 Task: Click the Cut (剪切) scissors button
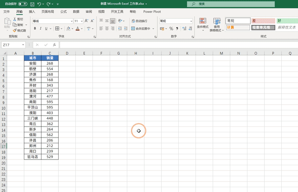click(18, 19)
